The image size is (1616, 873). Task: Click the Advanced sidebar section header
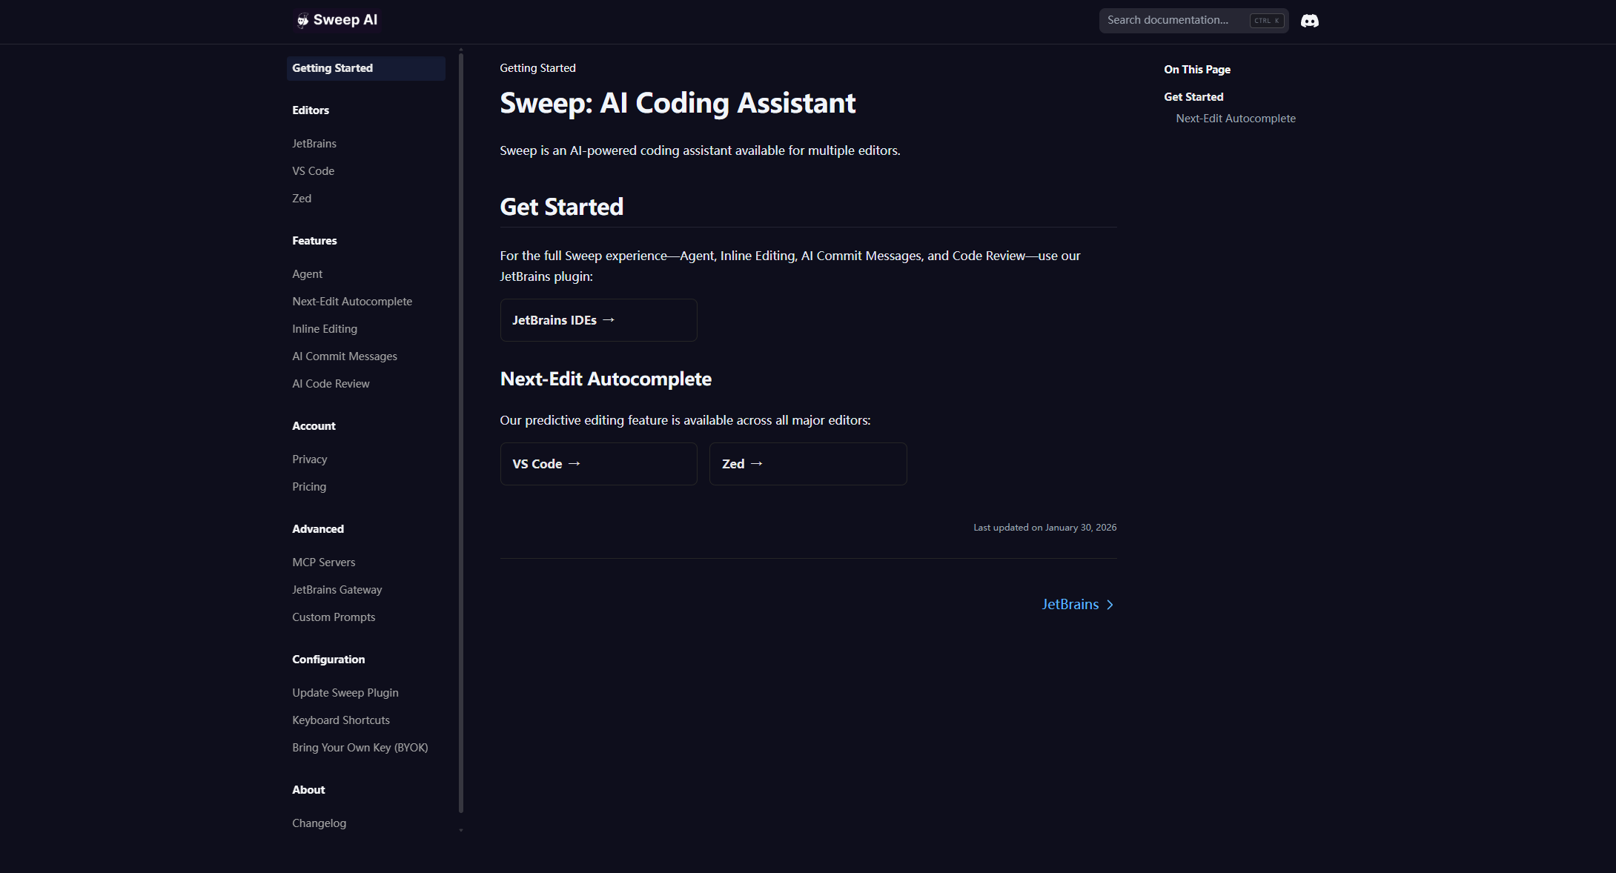(x=318, y=529)
